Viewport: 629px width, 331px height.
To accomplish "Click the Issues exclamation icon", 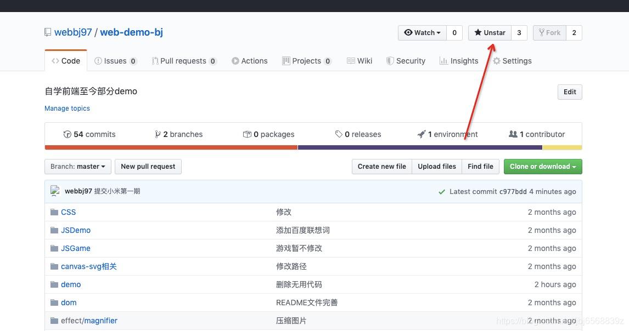I will [98, 61].
